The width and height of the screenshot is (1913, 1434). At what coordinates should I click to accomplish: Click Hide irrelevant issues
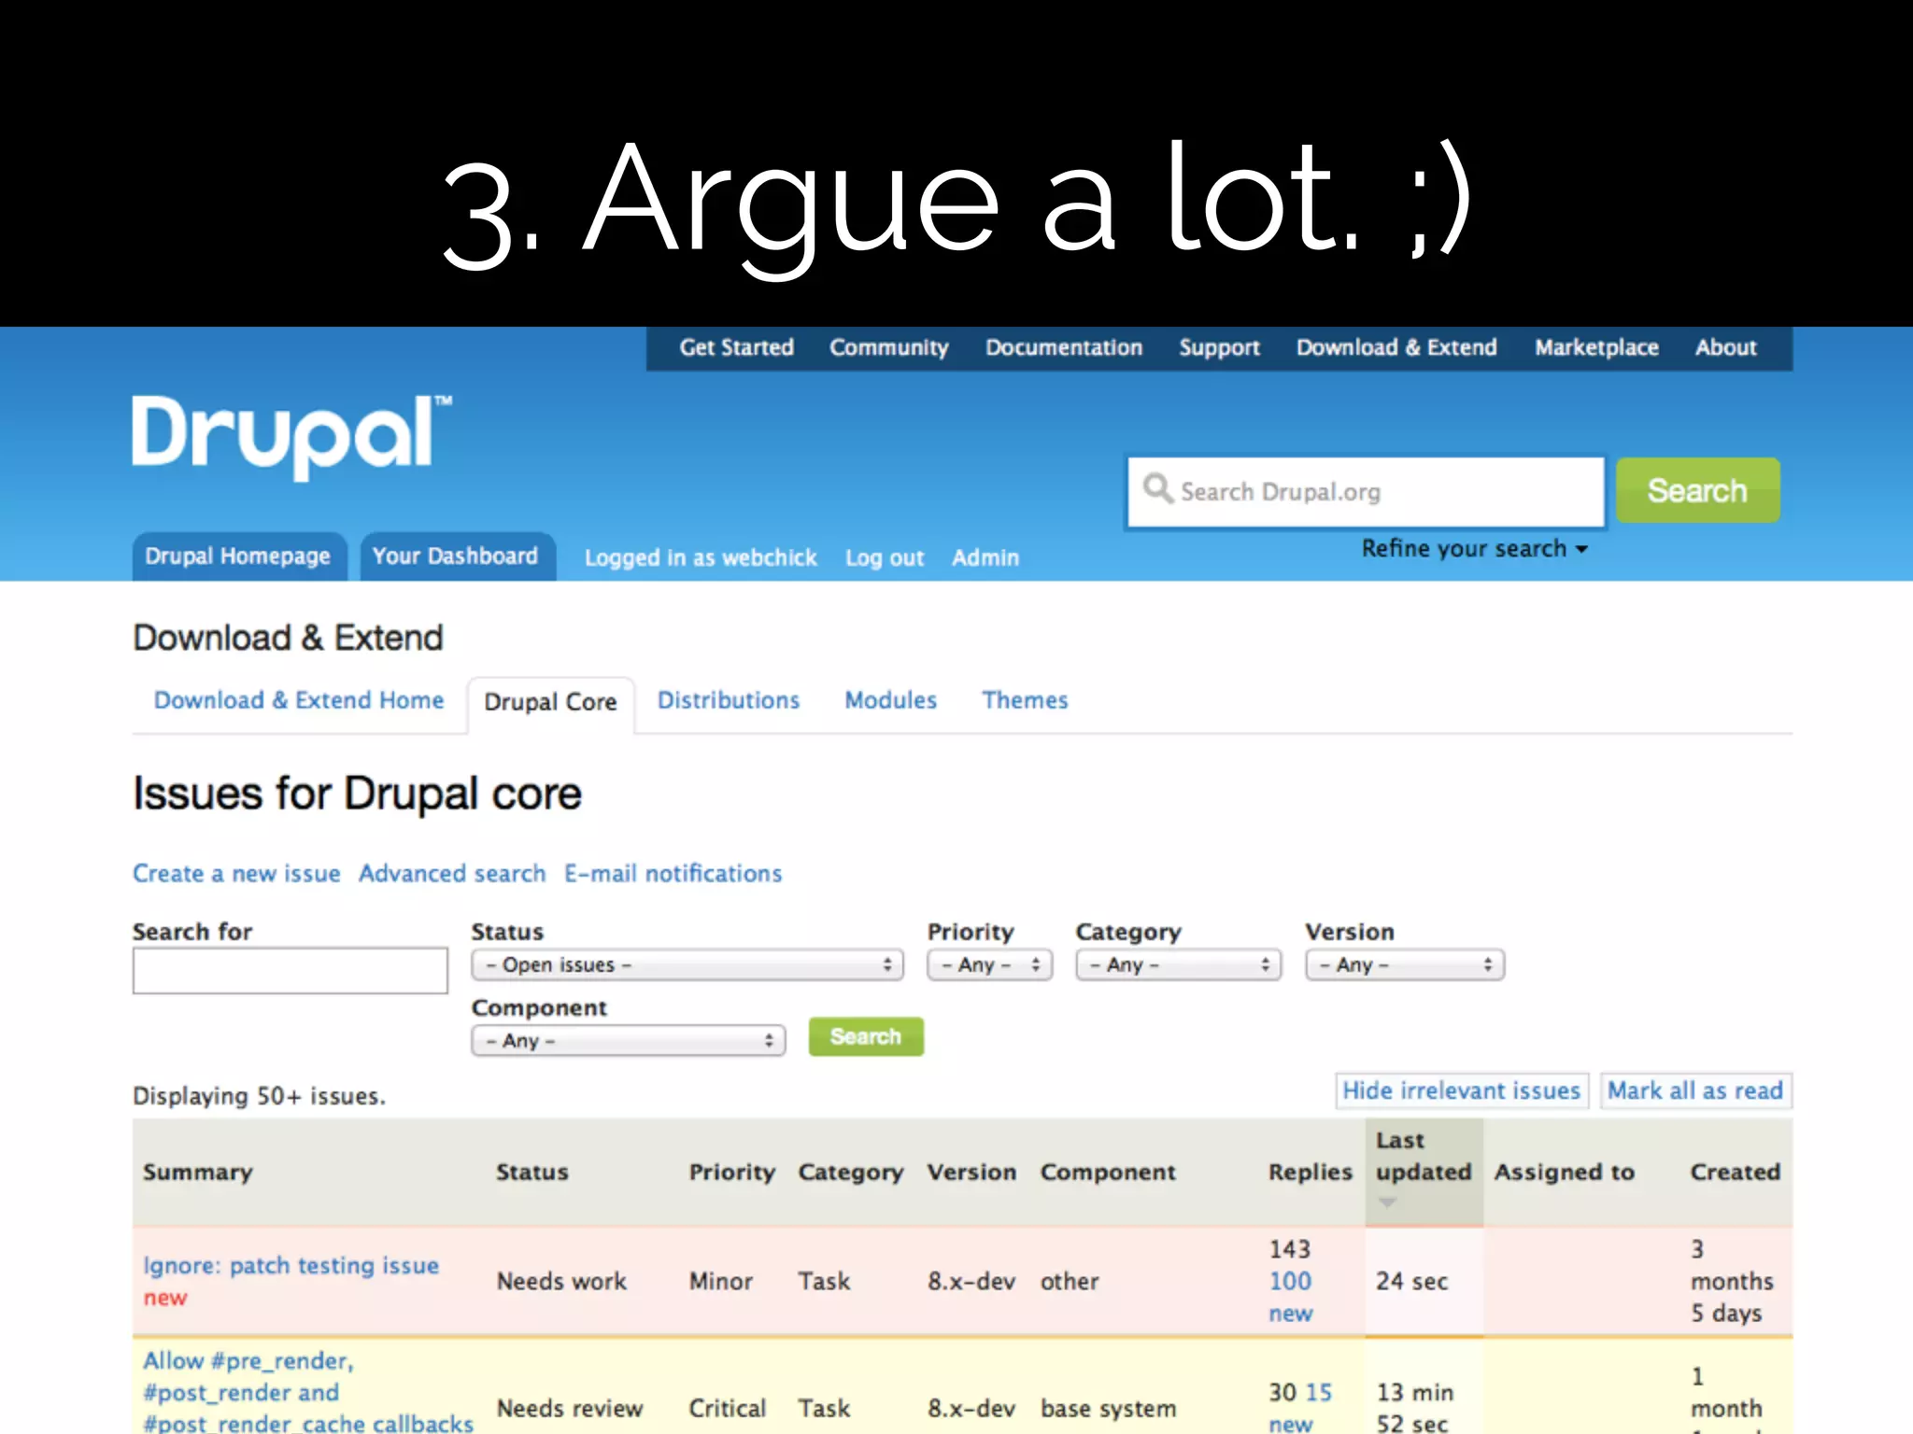coord(1462,1090)
